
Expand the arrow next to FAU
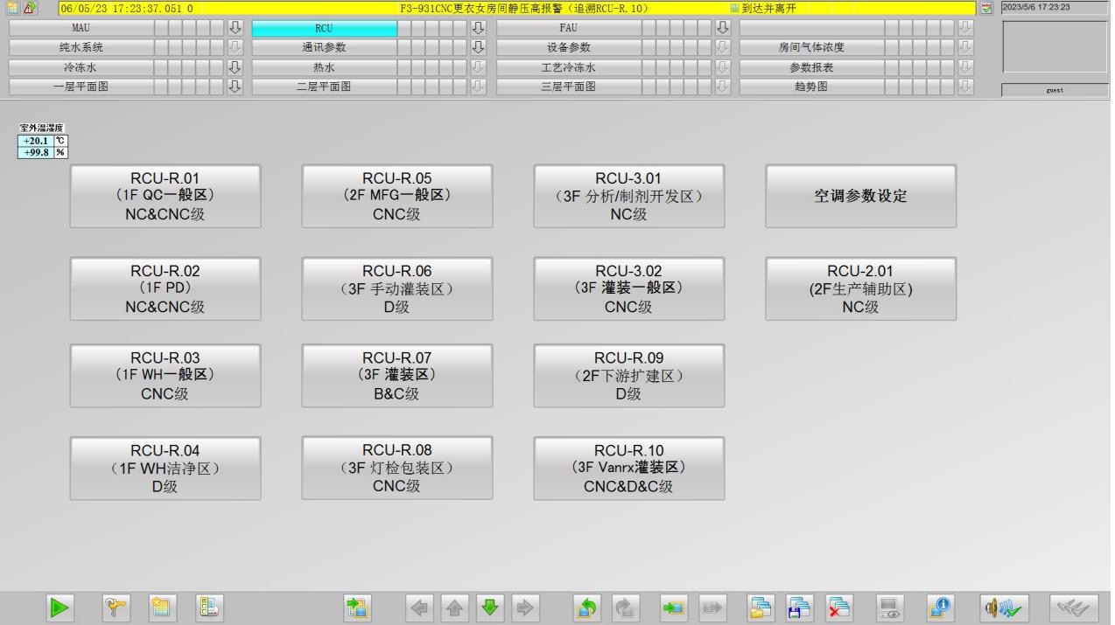pos(722,29)
